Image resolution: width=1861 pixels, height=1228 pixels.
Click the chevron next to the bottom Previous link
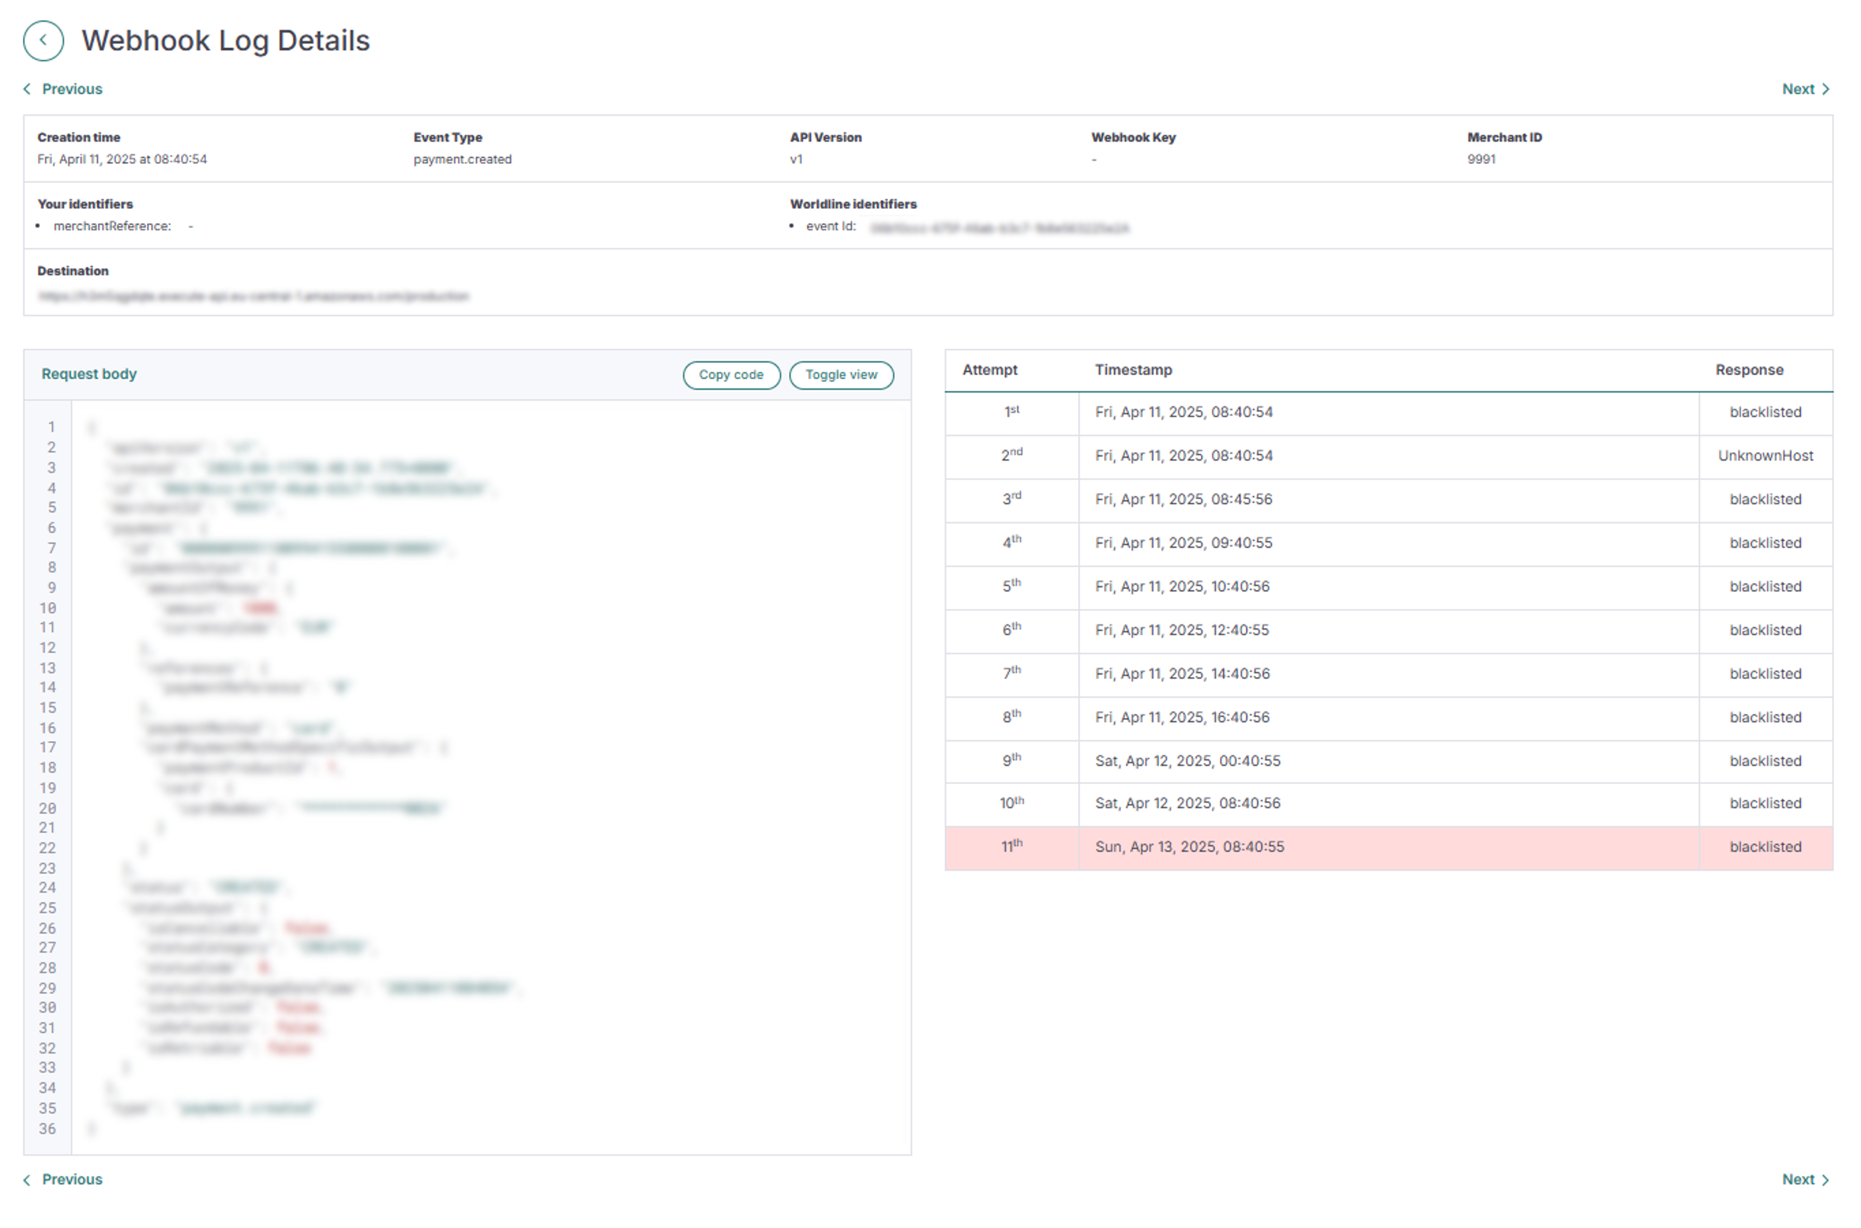click(x=26, y=1179)
